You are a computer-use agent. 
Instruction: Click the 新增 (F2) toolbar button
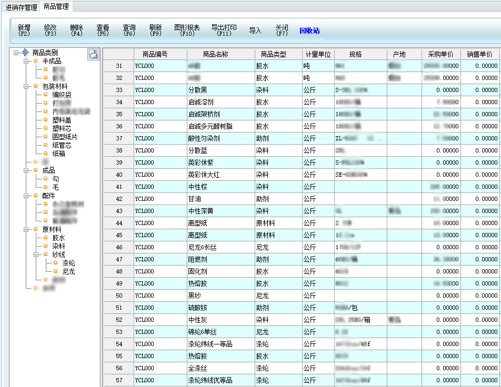pyautogui.click(x=24, y=30)
